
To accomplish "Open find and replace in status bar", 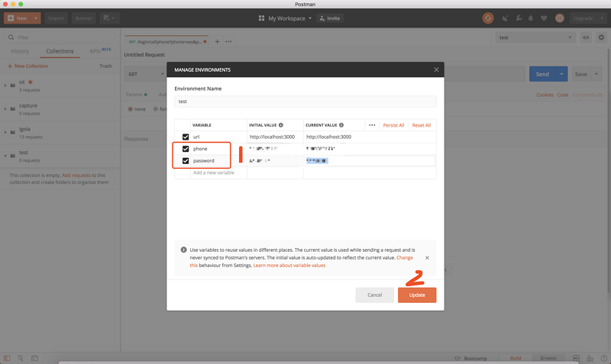I will click(x=21, y=358).
